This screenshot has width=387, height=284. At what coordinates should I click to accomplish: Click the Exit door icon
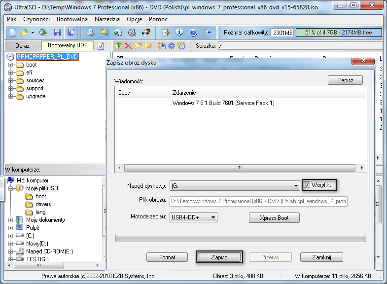(208, 33)
